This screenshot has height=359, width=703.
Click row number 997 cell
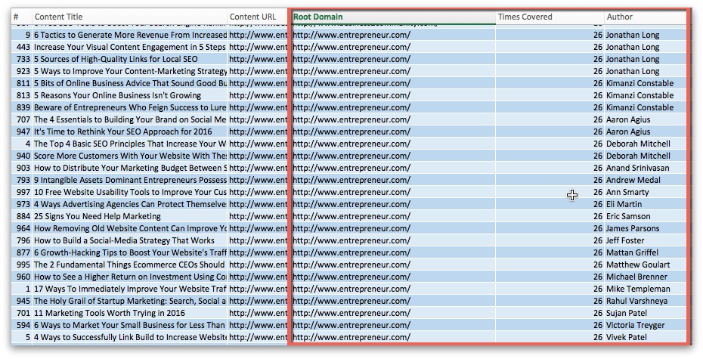point(21,192)
